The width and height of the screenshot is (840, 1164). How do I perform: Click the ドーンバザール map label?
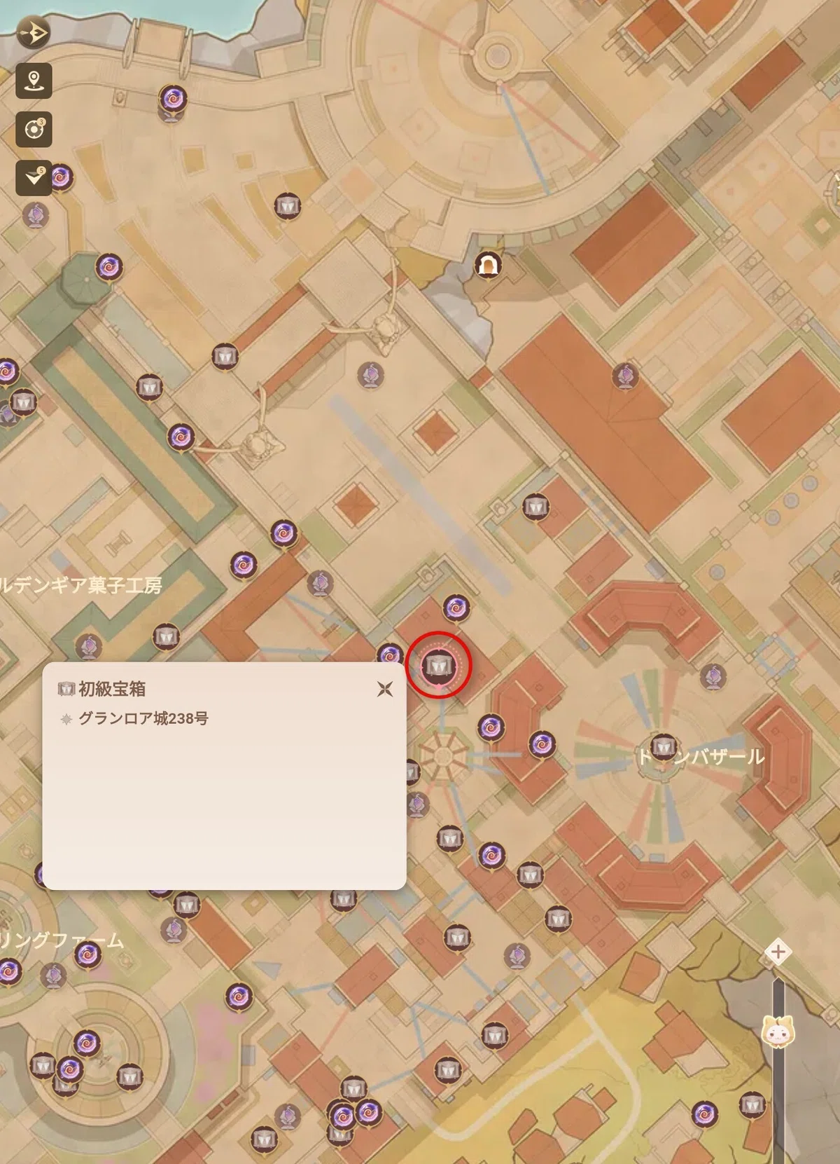pyautogui.click(x=700, y=757)
